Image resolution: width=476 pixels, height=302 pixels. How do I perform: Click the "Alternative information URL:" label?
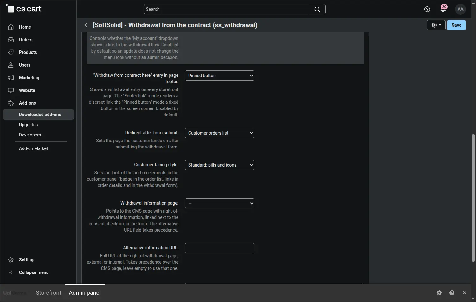[x=151, y=248]
